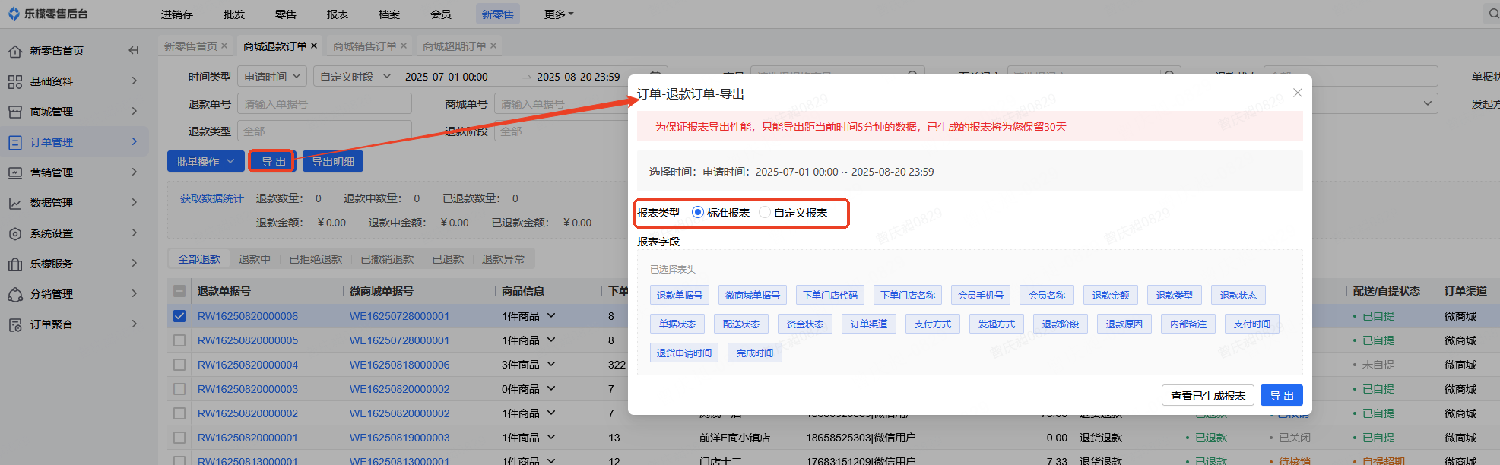Click the 商城单号 input field
Screen dimensions: 1500x465
(x=563, y=103)
